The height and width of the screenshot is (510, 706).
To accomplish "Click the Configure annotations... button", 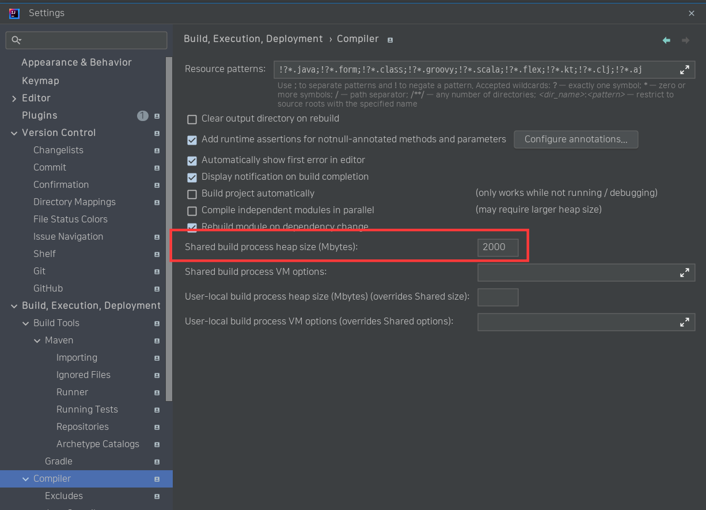I will click(576, 139).
